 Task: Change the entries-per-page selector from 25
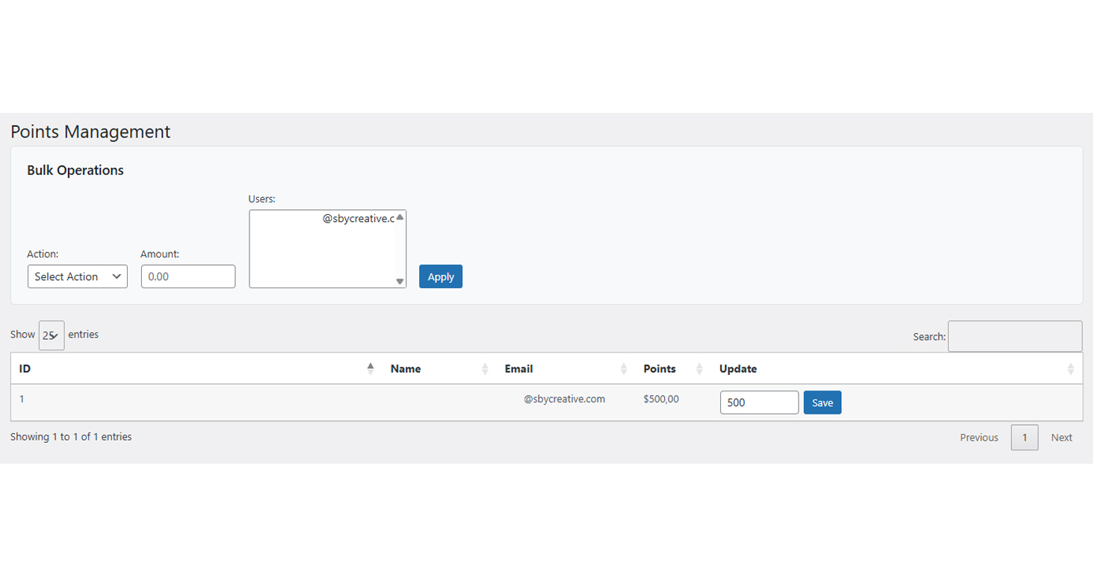tap(51, 335)
